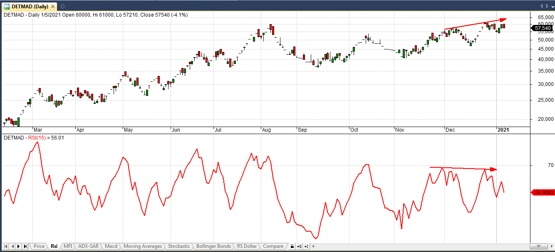555x252 pixels.
Task: Select the Stockastic sheet tab
Action: 179,246
